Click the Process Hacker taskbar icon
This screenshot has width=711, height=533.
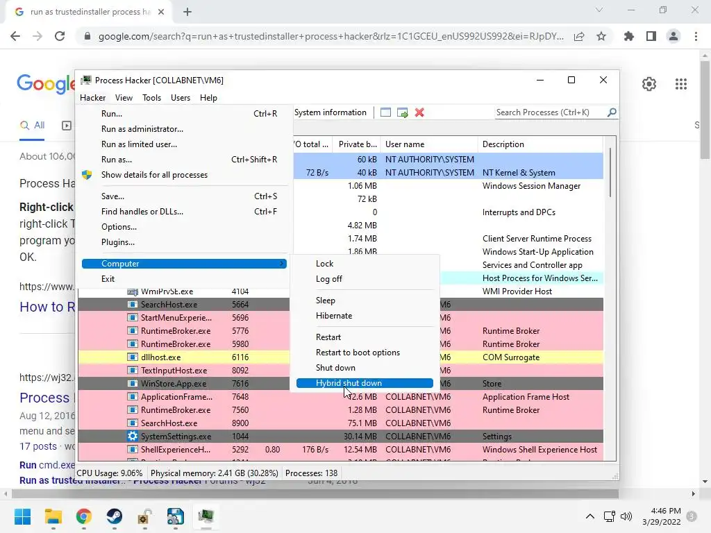click(x=206, y=516)
